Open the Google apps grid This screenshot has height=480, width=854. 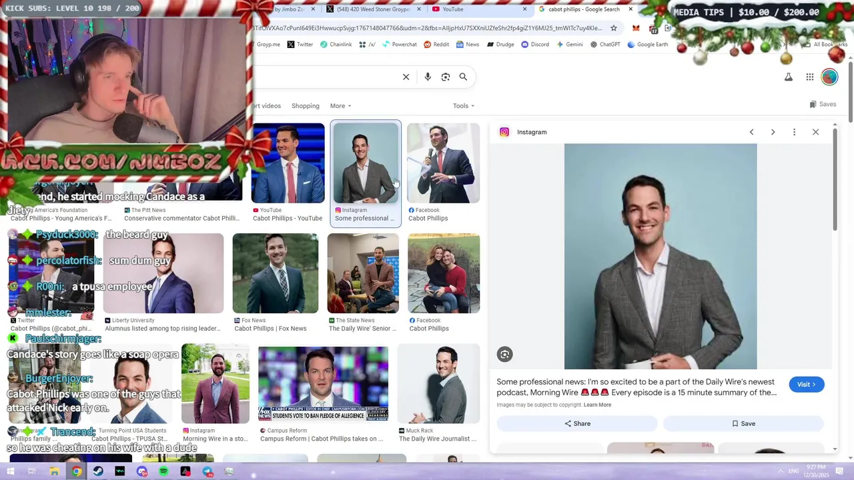click(x=809, y=77)
